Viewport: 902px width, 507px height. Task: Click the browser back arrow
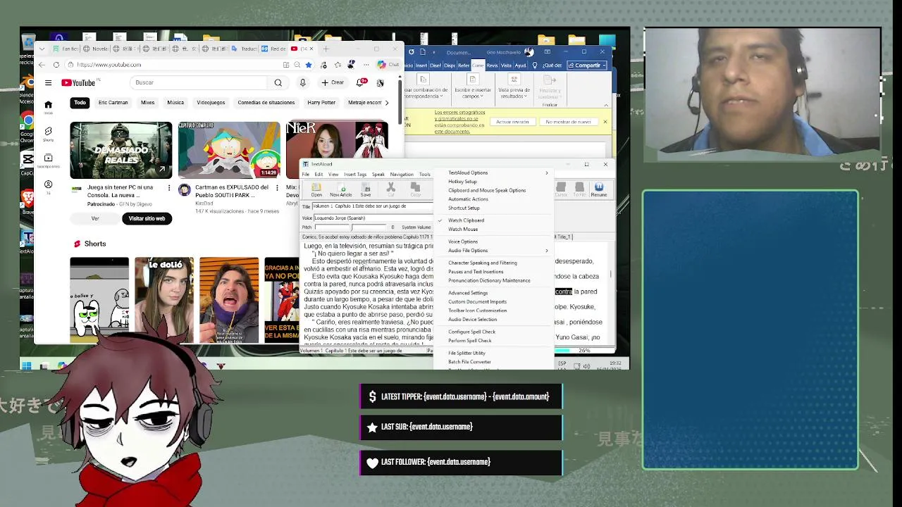[x=42, y=65]
